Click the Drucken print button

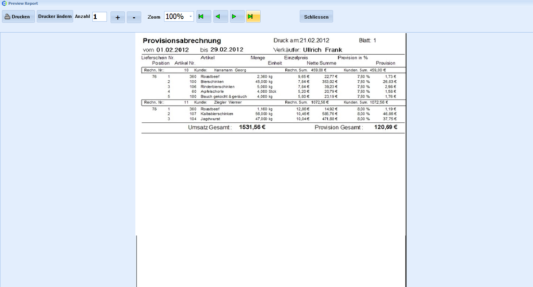click(x=18, y=17)
